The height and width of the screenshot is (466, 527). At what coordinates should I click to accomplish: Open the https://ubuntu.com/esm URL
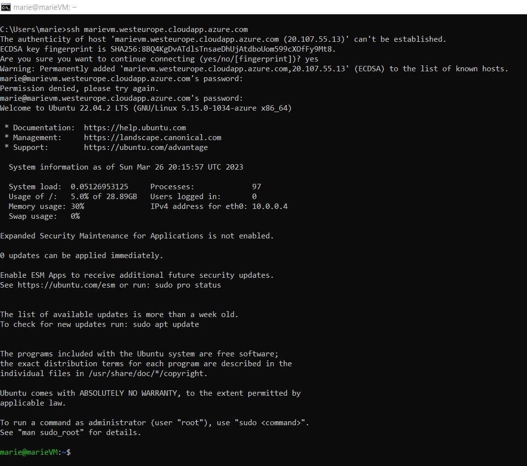[x=66, y=285]
